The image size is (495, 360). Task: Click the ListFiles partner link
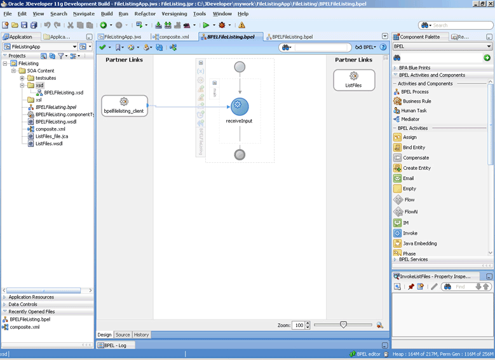[354, 80]
